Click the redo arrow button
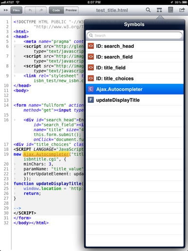Screen dimensions: 188x251 pyautogui.click(x=41, y=10)
